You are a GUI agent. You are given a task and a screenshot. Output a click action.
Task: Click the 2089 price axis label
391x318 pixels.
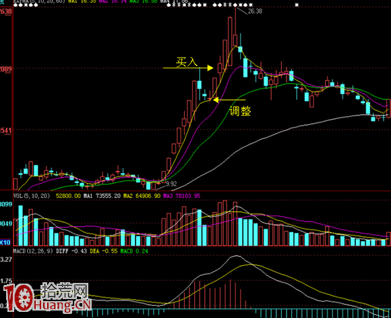click(x=6, y=69)
